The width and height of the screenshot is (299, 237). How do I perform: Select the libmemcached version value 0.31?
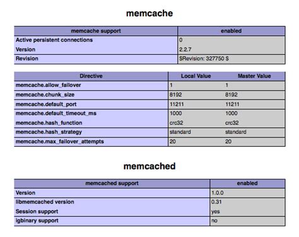[216, 202]
